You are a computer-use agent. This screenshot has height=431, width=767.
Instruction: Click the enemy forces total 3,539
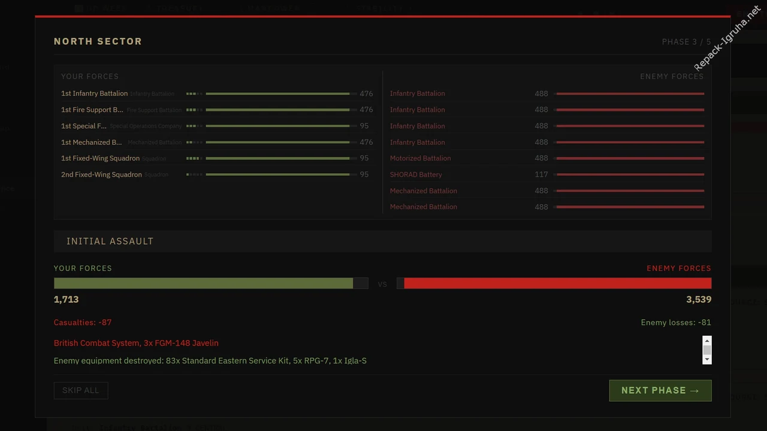click(x=699, y=299)
